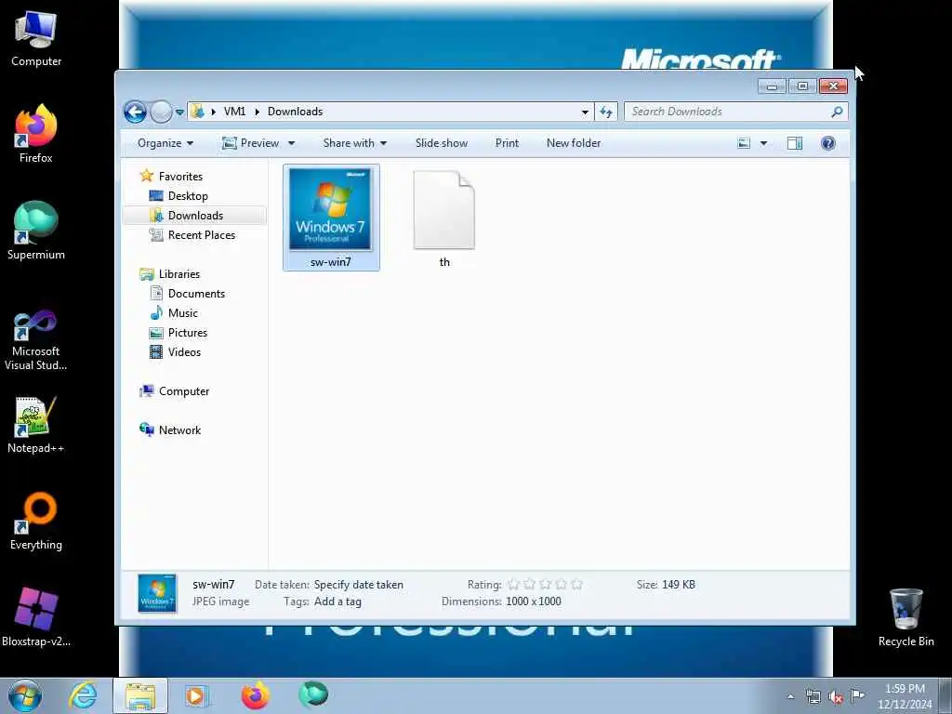Click the search magnifier icon

click(837, 112)
